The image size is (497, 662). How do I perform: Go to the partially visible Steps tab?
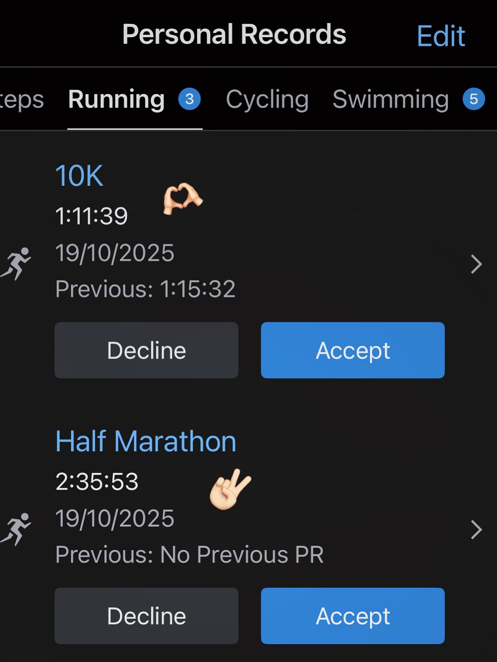click(x=21, y=100)
